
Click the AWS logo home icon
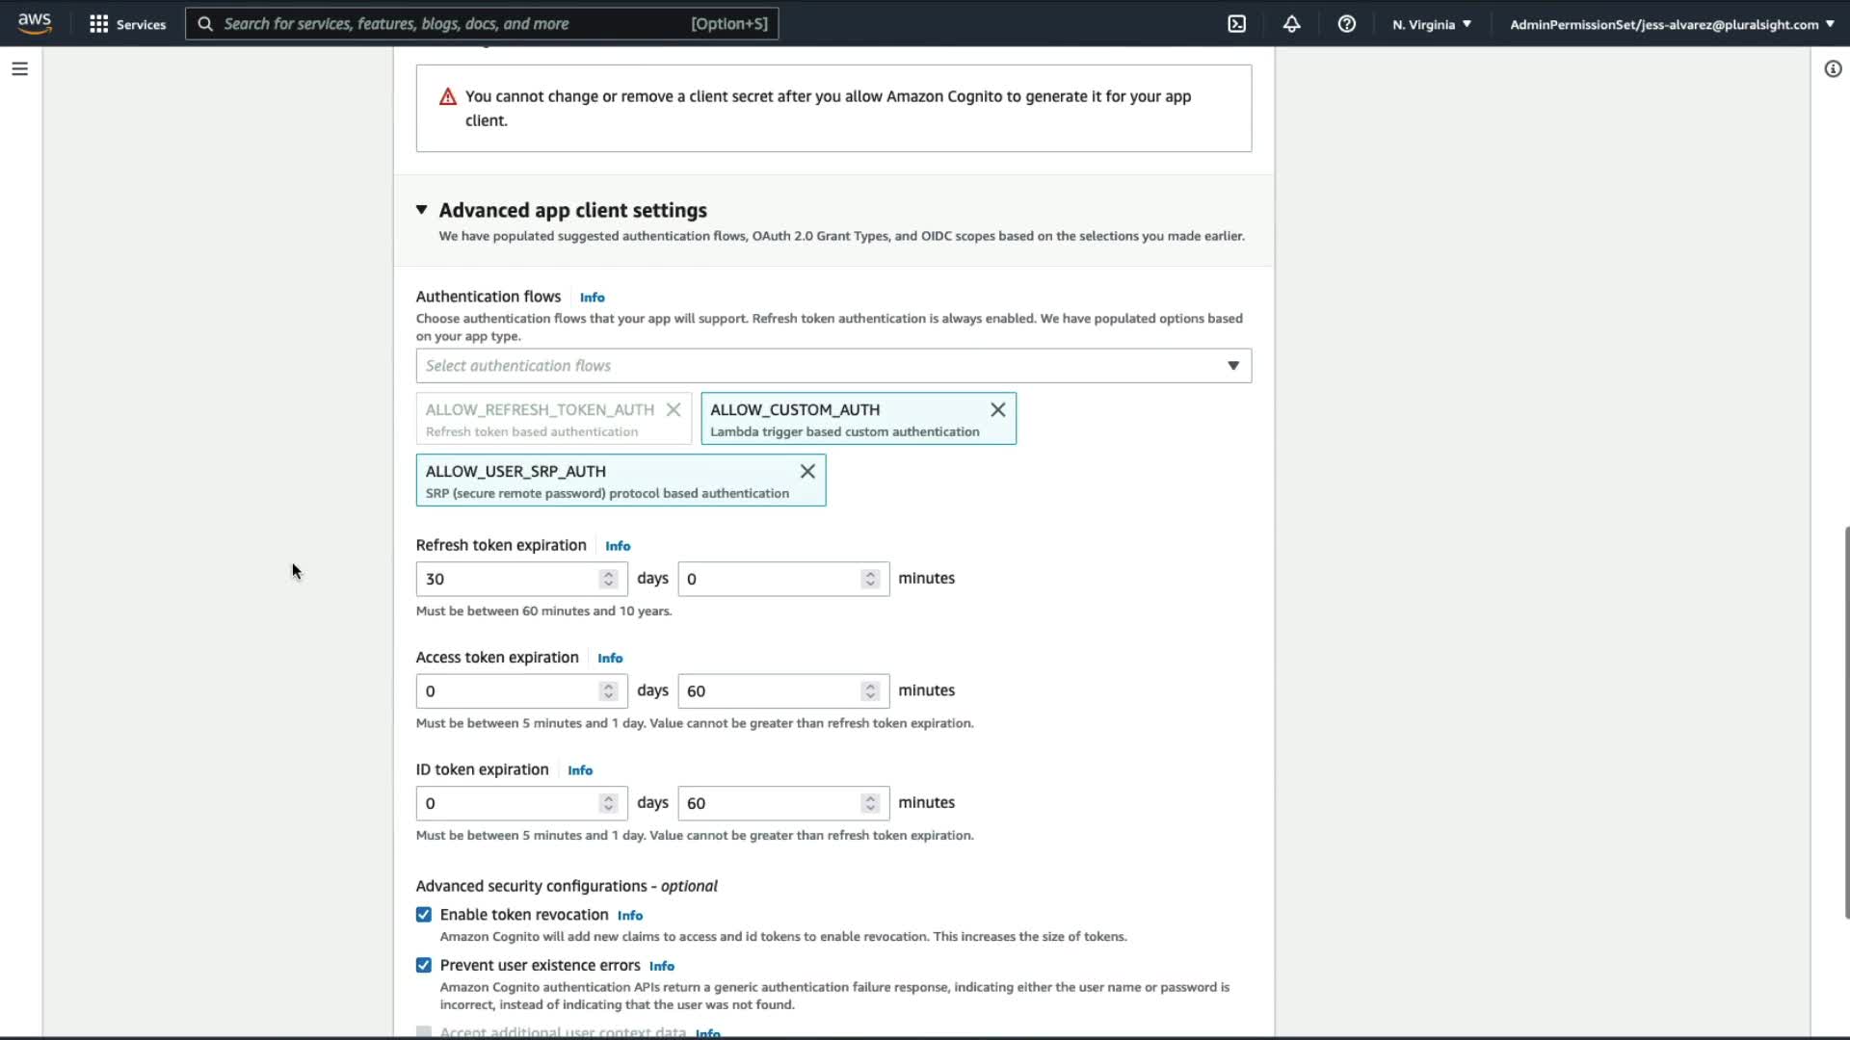point(35,23)
